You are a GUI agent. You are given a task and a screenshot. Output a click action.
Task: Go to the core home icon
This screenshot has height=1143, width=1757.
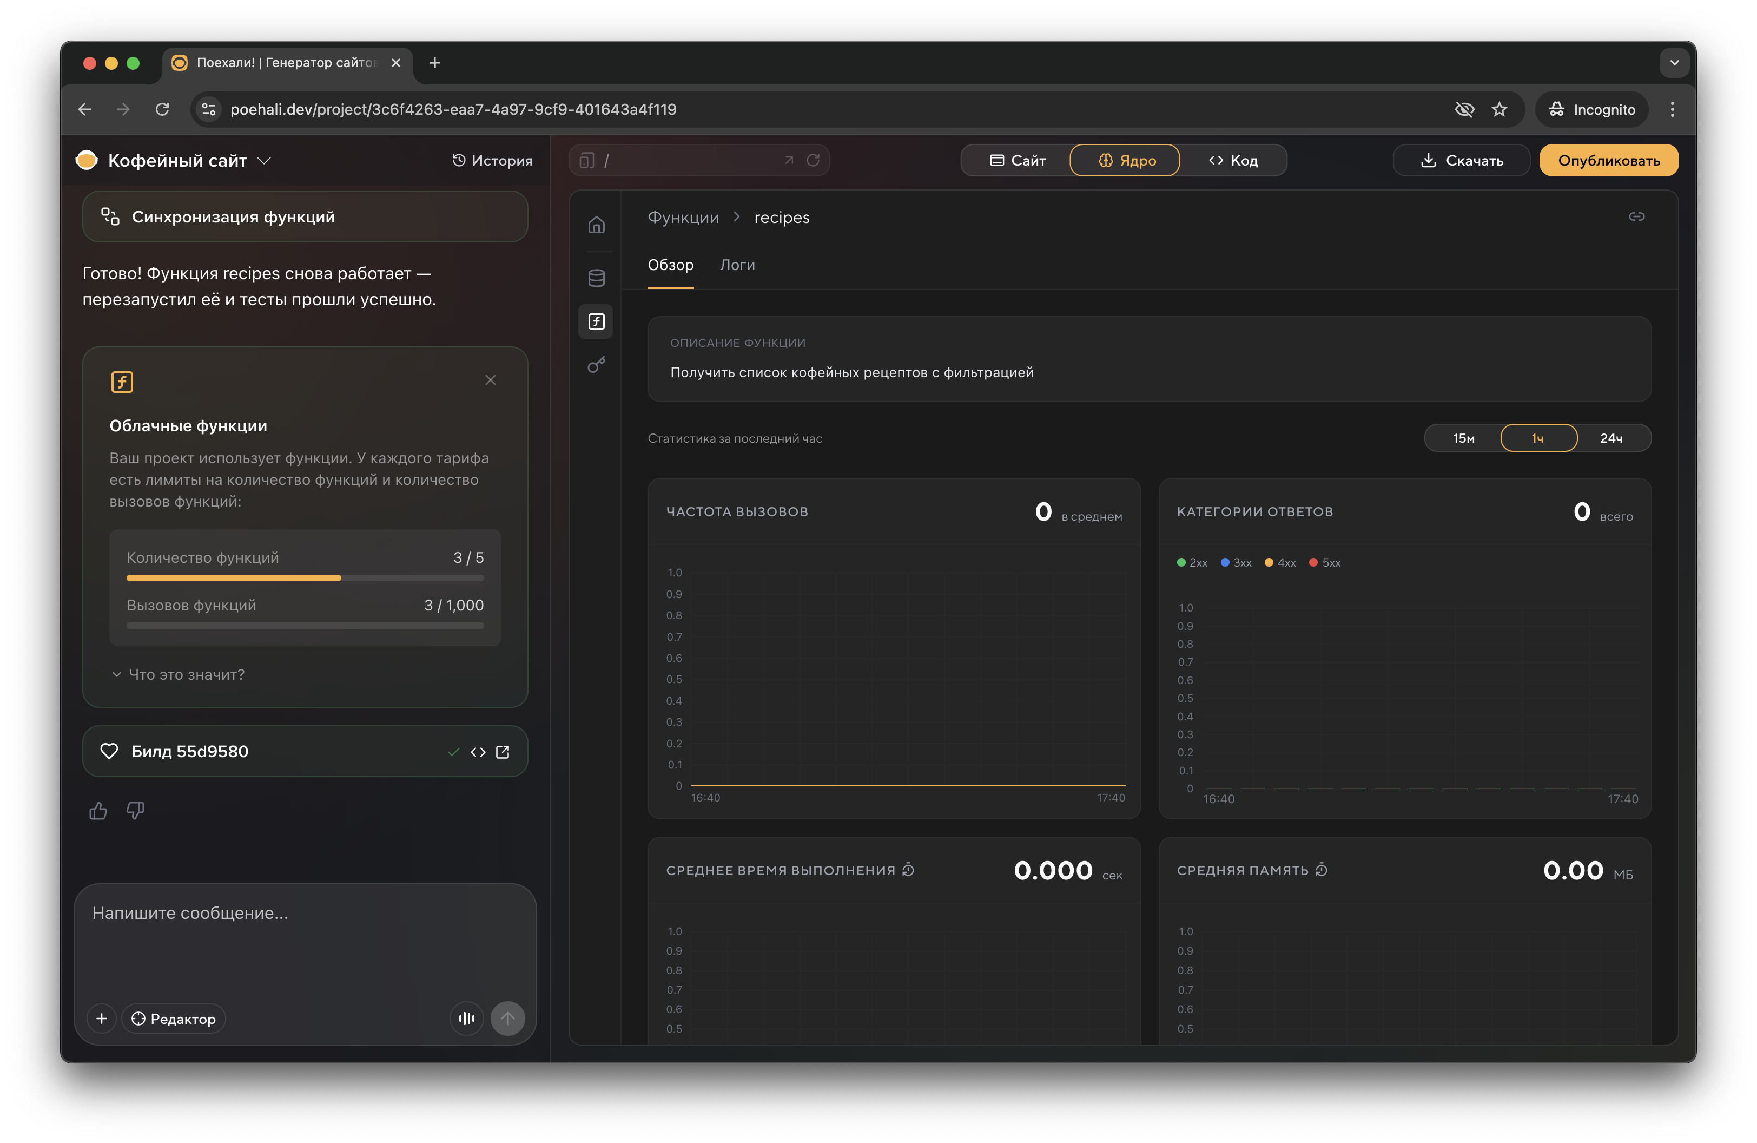596,225
